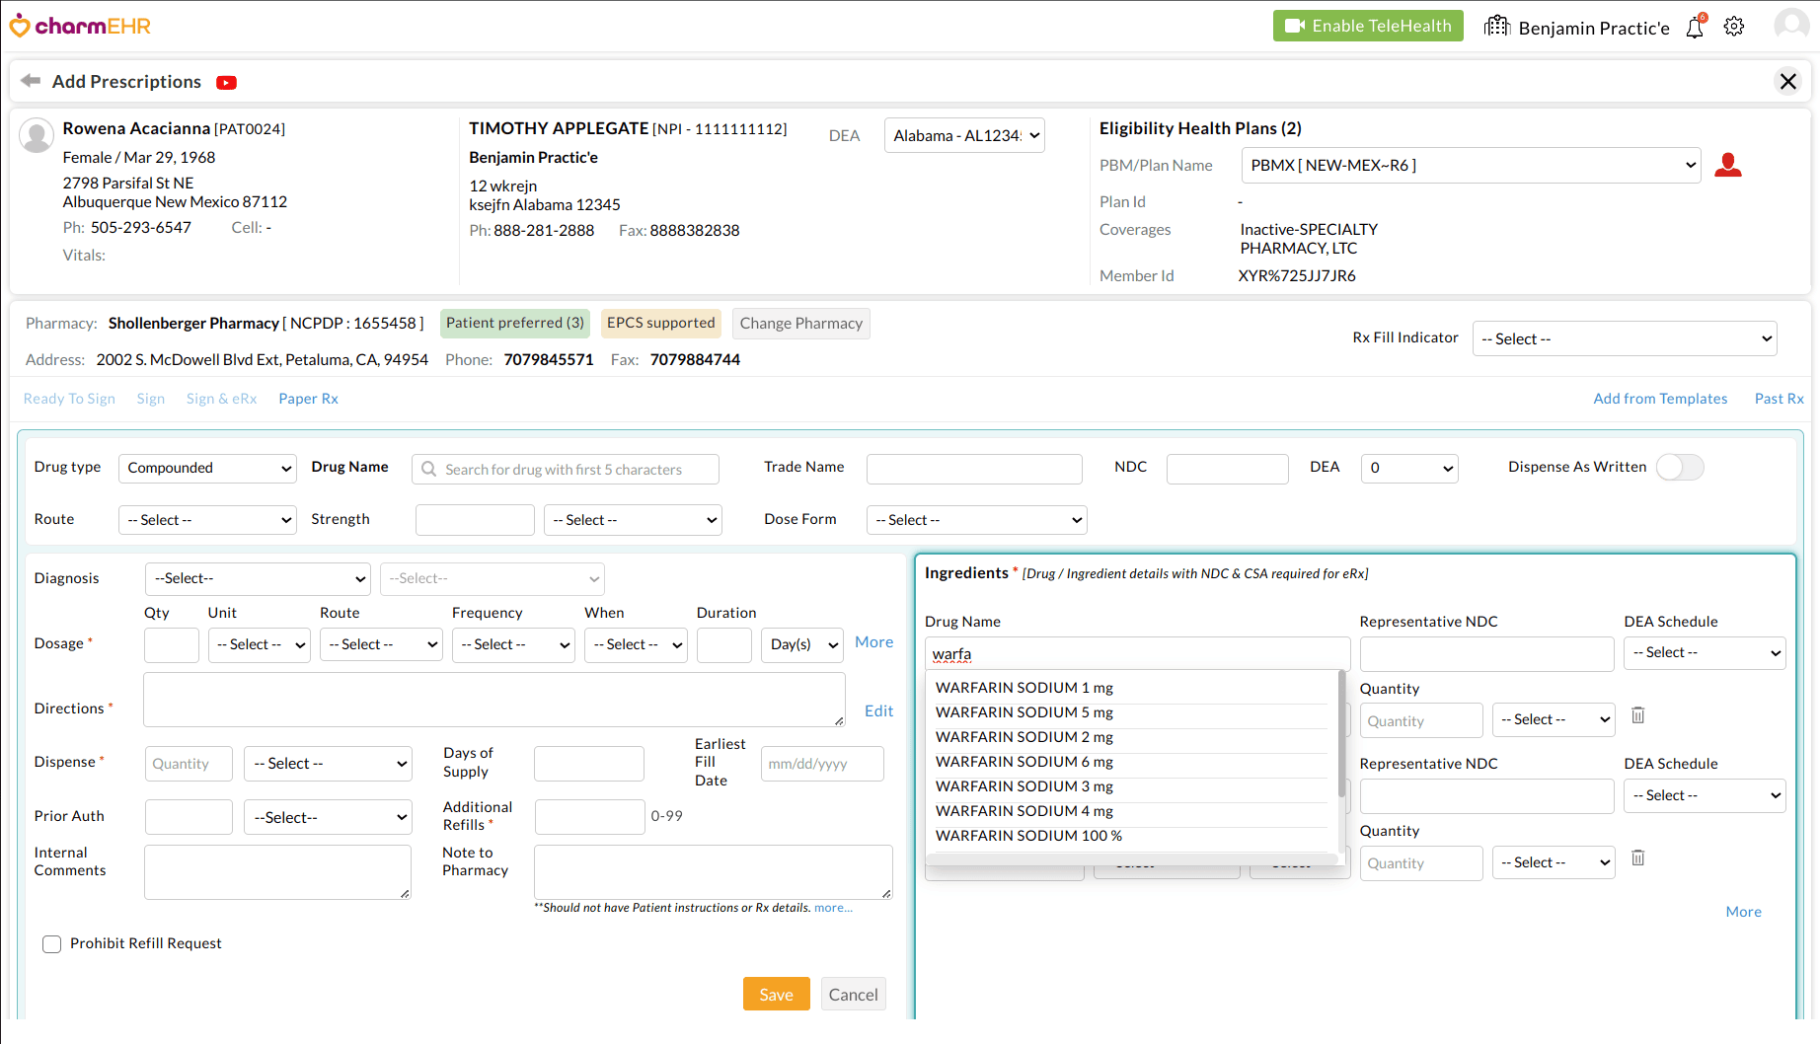Delete second ingredient with trash icon
This screenshot has height=1044, width=1820.
point(1637,858)
